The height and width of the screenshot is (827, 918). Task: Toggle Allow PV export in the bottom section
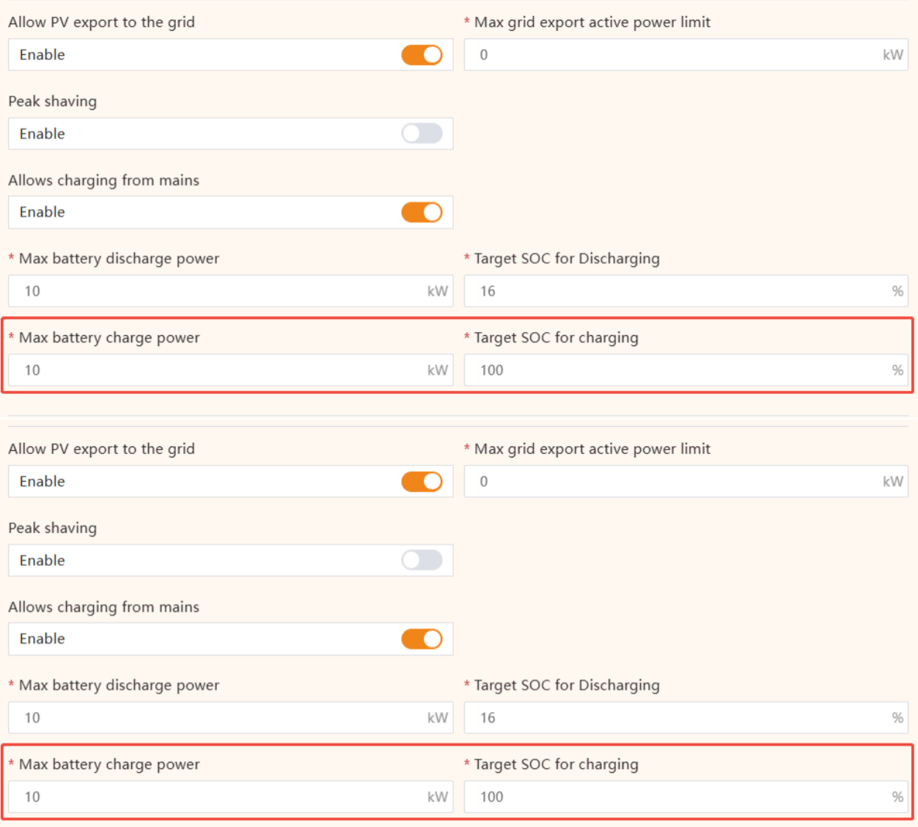pos(422,481)
